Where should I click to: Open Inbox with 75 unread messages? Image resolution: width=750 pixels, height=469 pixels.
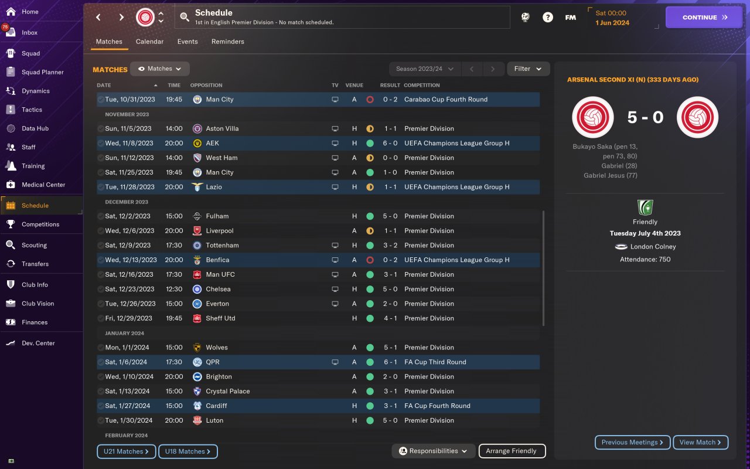[11, 32]
